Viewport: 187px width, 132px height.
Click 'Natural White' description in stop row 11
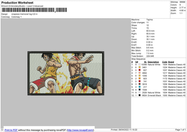click(x=154, y=92)
